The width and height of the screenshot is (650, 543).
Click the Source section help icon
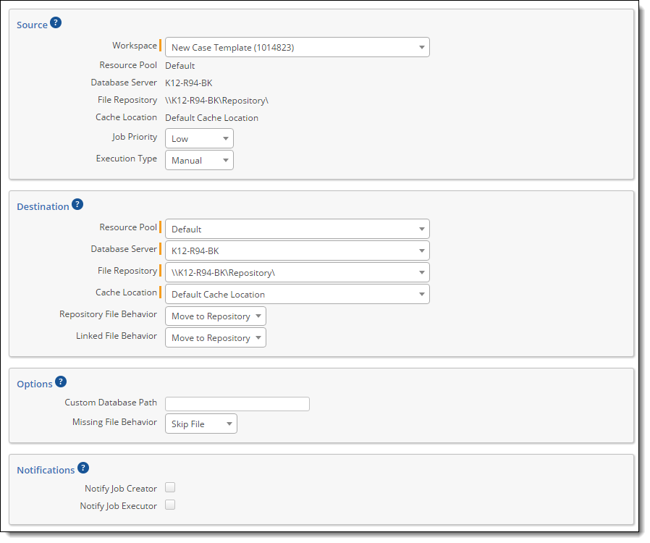(56, 22)
